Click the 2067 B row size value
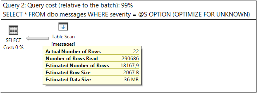This screenshot has width=257, height=93. [131, 73]
